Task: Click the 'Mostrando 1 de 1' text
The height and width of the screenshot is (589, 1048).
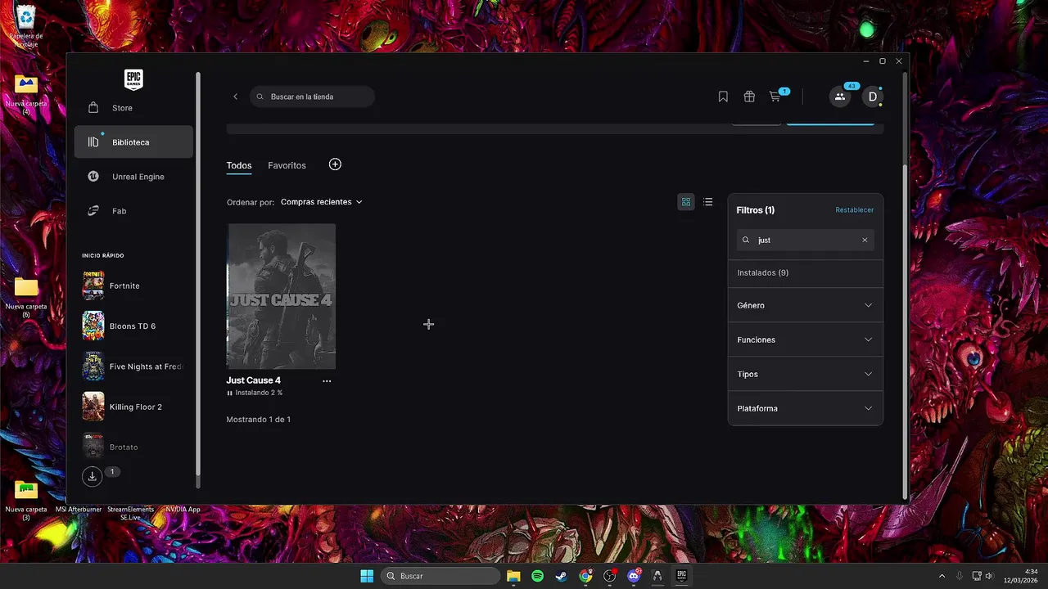Action: click(259, 420)
